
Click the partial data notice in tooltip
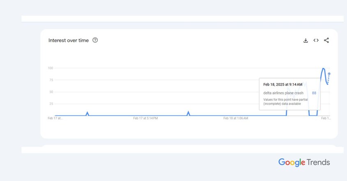[285, 102]
